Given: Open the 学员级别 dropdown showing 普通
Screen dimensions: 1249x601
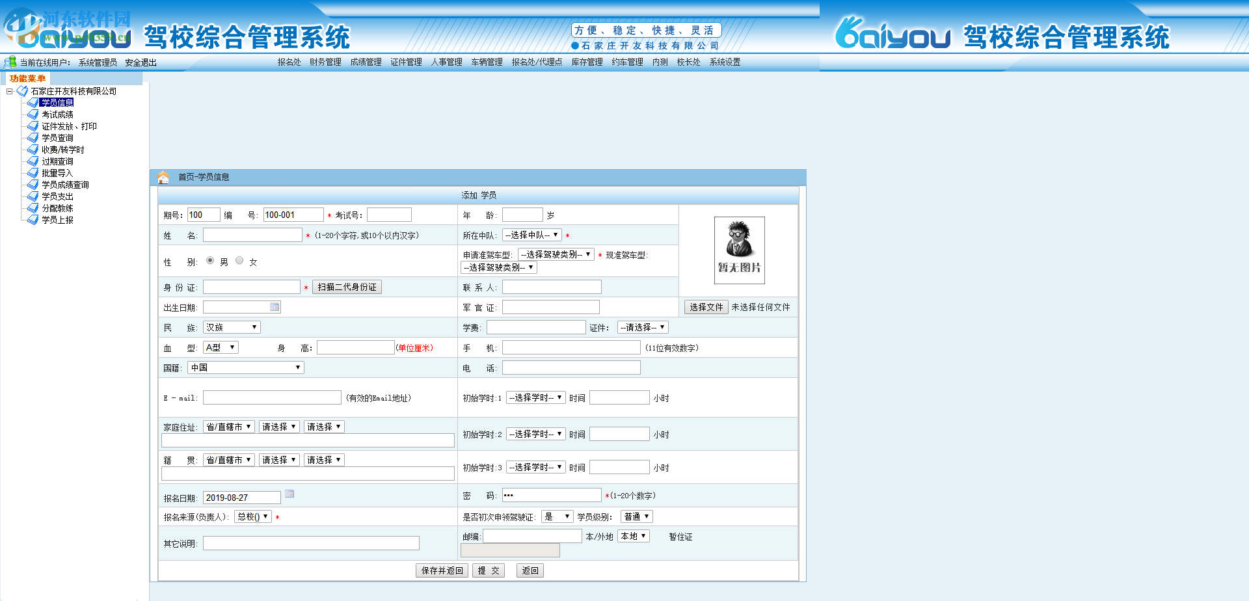Looking at the screenshot, I should (637, 516).
